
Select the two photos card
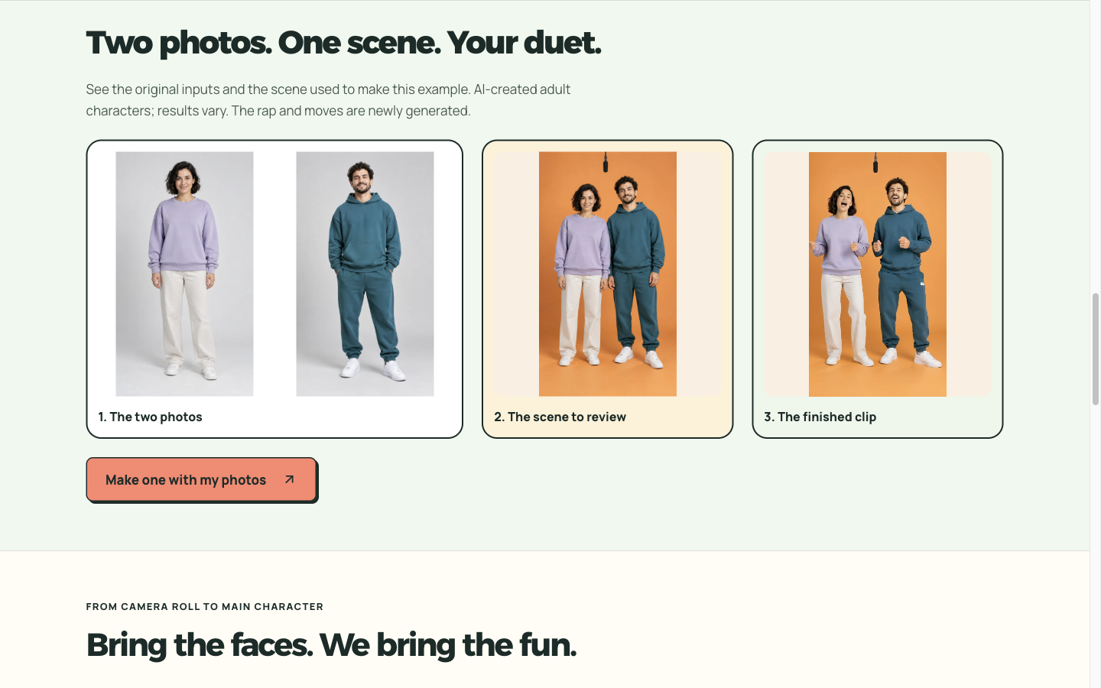(x=274, y=289)
